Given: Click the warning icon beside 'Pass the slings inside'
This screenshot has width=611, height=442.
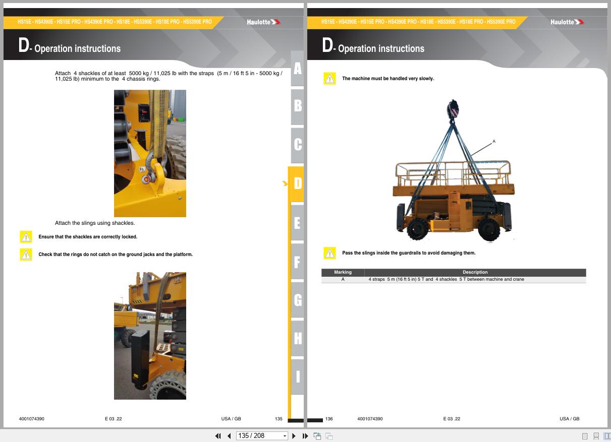Looking at the screenshot, I should click(329, 253).
